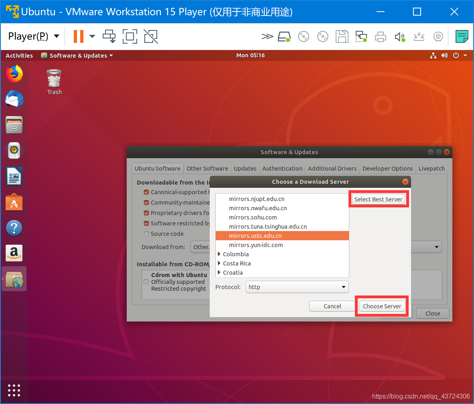Image resolution: width=474 pixels, height=404 pixels.
Task: Open Firefox from the Ubuntu dock
Action: coord(14,74)
